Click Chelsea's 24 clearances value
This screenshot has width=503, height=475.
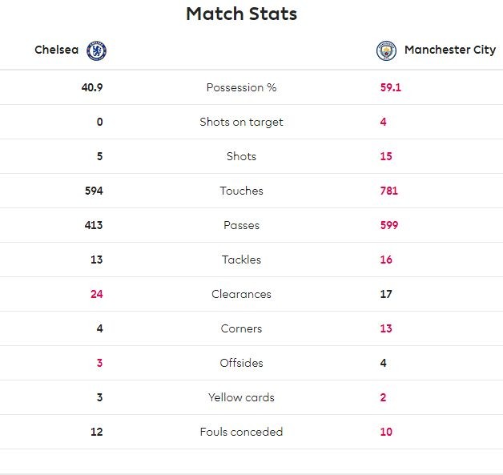96,294
